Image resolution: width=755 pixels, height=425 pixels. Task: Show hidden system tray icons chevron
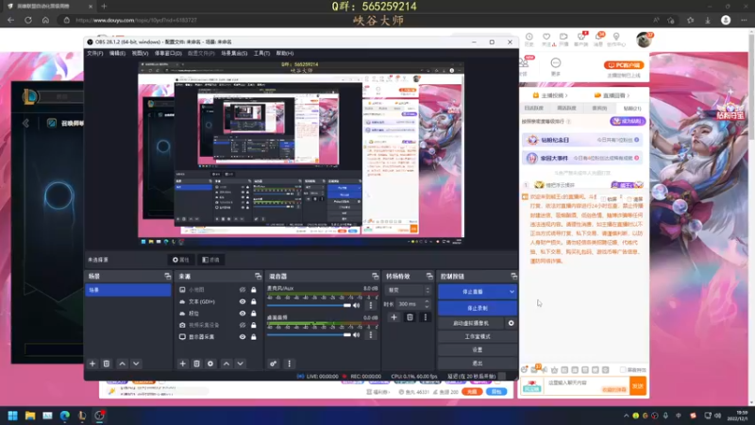(626, 416)
